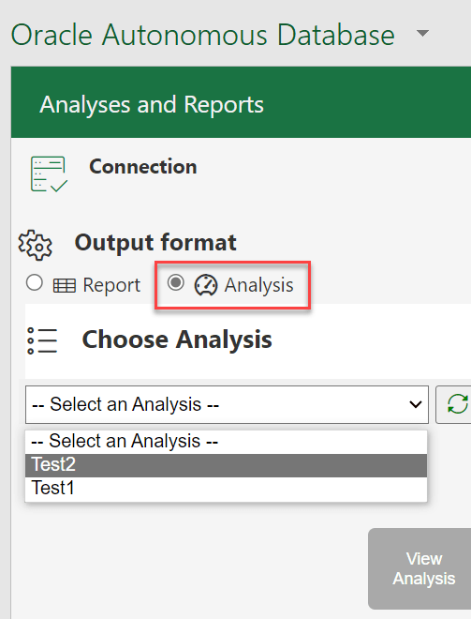Screen dimensions: 471x619
Task: Choose the '-- Select an Analysis --' list option
Action: [x=226, y=442]
